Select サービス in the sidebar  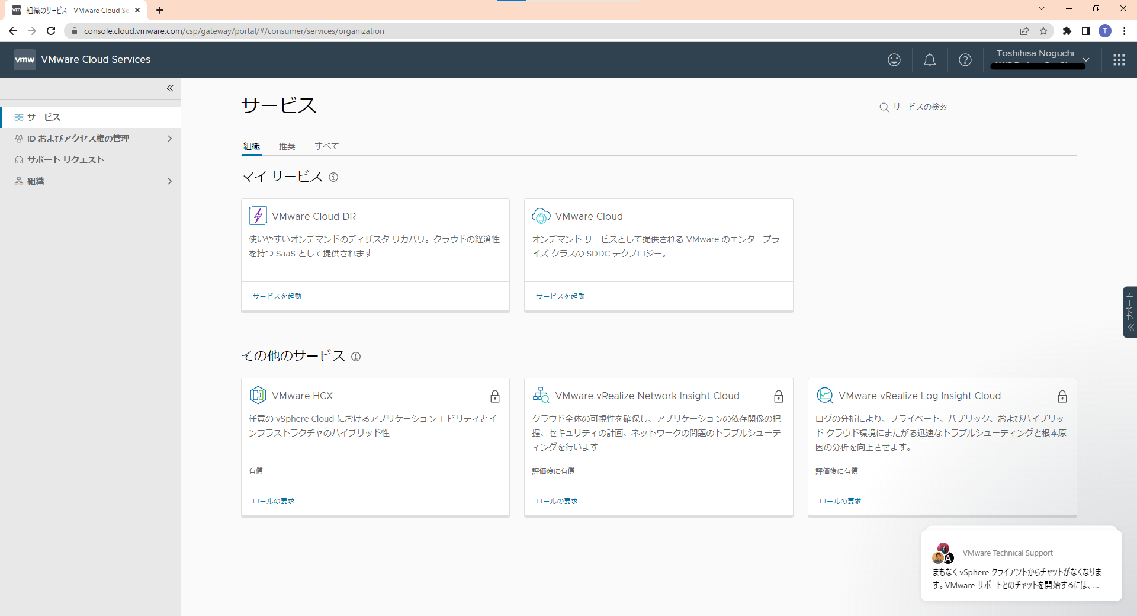[90, 117]
